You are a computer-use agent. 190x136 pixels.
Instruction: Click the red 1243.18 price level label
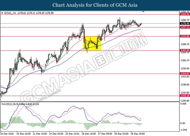pyautogui.click(x=185, y=96)
